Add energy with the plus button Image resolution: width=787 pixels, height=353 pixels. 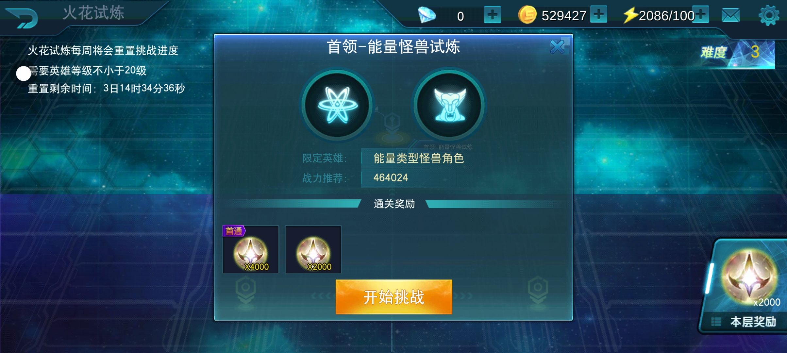pos(700,14)
